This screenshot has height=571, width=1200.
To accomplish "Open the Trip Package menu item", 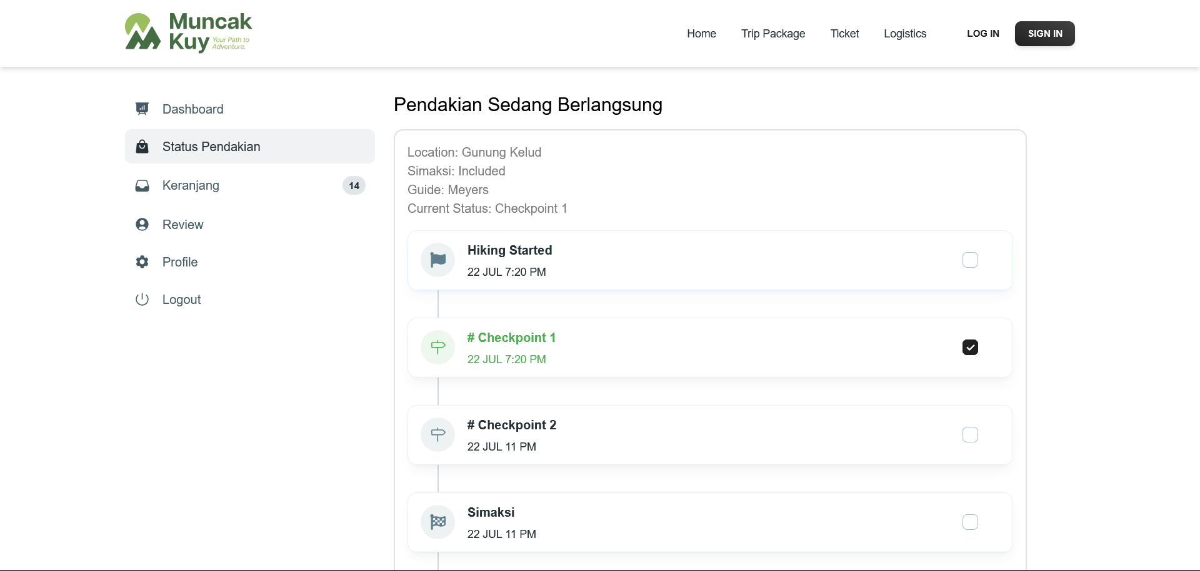I will [x=773, y=34].
